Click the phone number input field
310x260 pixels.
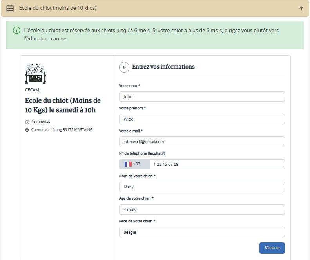217,164
